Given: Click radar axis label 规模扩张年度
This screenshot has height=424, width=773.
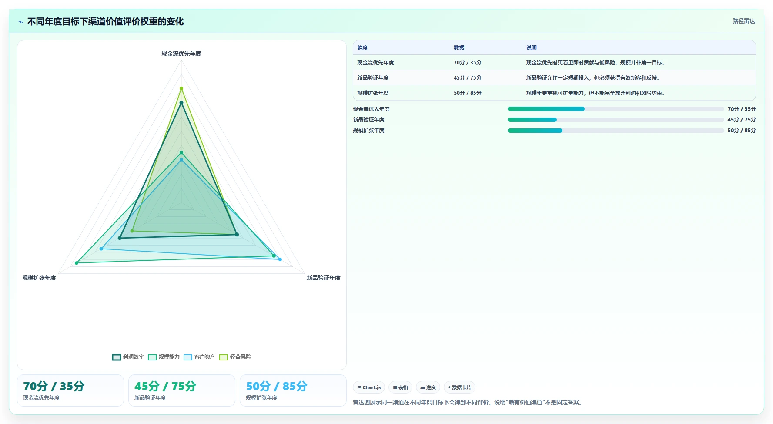Looking at the screenshot, I should pyautogui.click(x=39, y=278).
